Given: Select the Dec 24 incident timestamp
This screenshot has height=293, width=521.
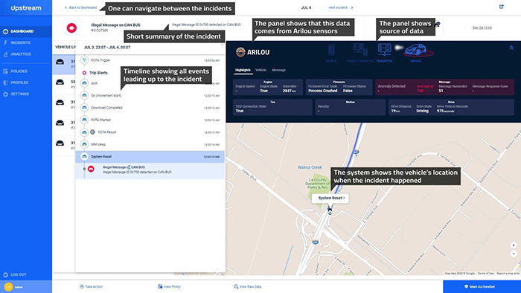Looking at the screenshot, I should [482, 28].
